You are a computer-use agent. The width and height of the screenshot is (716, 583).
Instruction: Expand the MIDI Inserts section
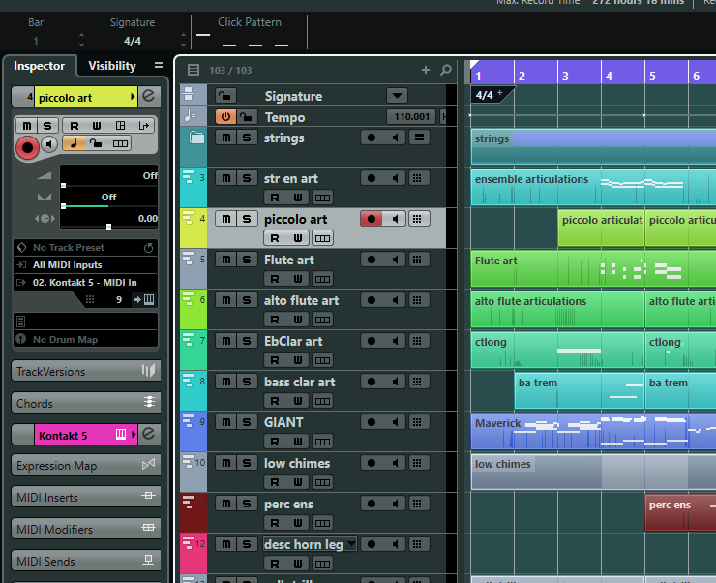click(86, 497)
